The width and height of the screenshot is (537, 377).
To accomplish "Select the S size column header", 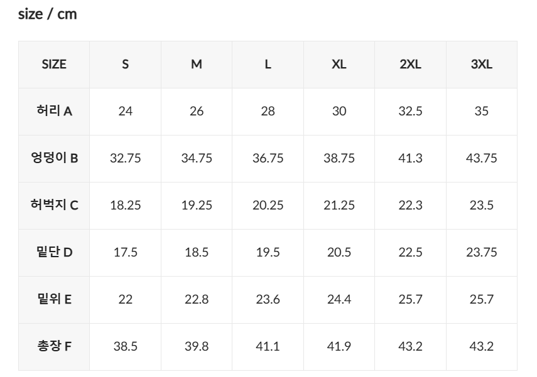I will (126, 65).
